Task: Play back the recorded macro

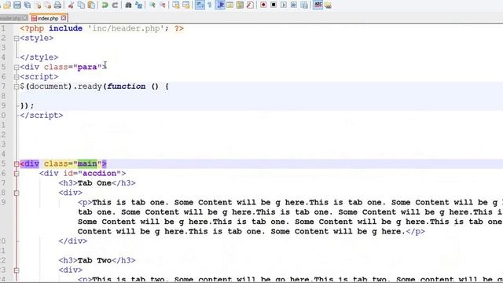Action: 284,6
